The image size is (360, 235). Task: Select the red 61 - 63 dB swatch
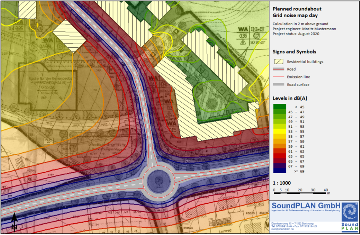pos(279,151)
